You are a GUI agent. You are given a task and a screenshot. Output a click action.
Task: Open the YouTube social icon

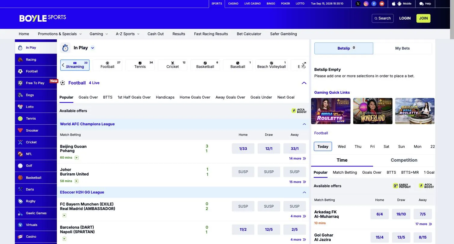tap(382, 4)
